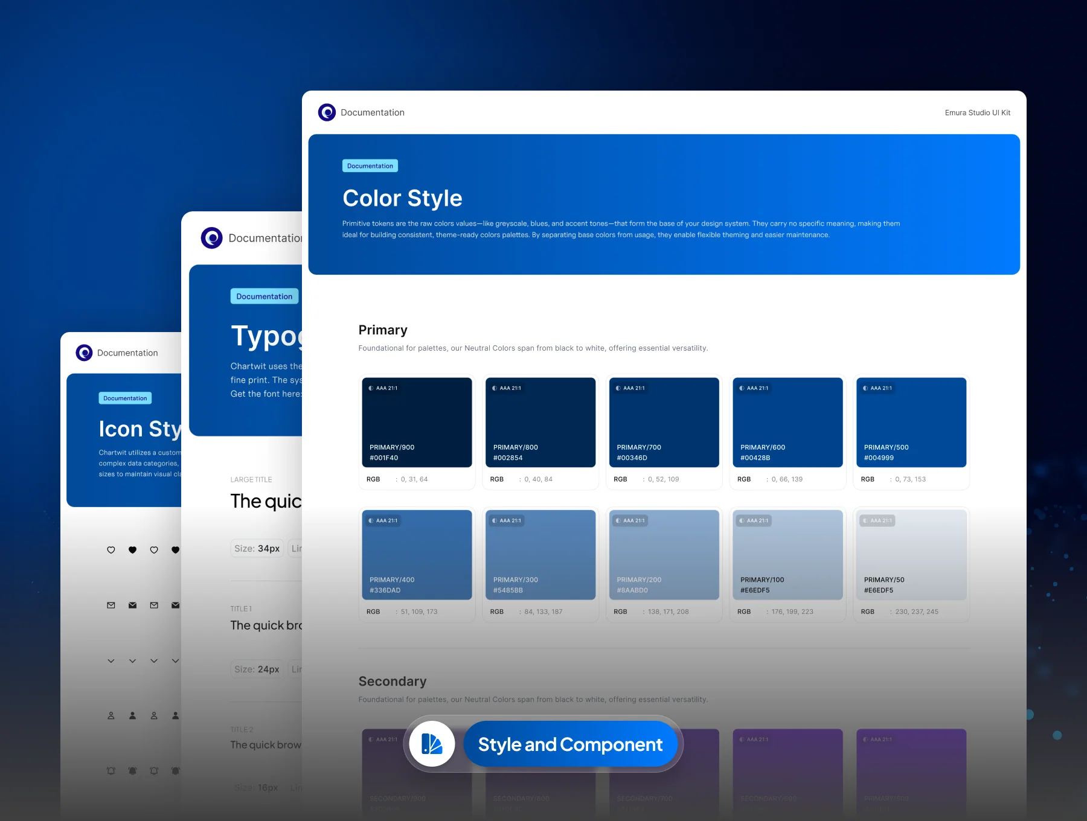The image size is (1087, 821).
Task: Click the AAA 21:1 contrast badge on PRIMARY/300
Action: click(x=507, y=520)
